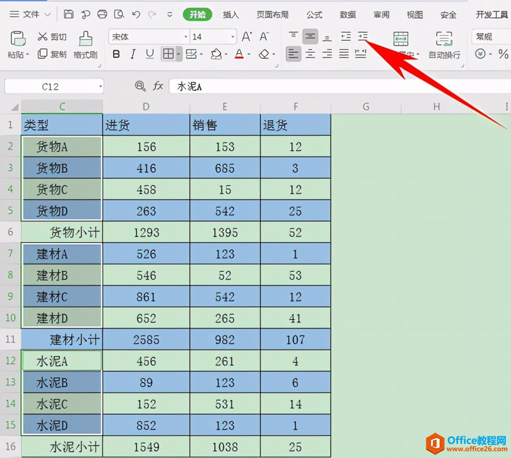Image resolution: width=511 pixels, height=458 pixels.
Task: Click the print preview icon
Action: coord(119,14)
